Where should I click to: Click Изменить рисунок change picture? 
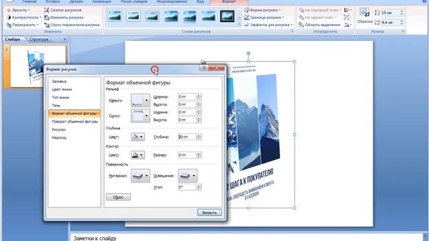click(x=64, y=17)
